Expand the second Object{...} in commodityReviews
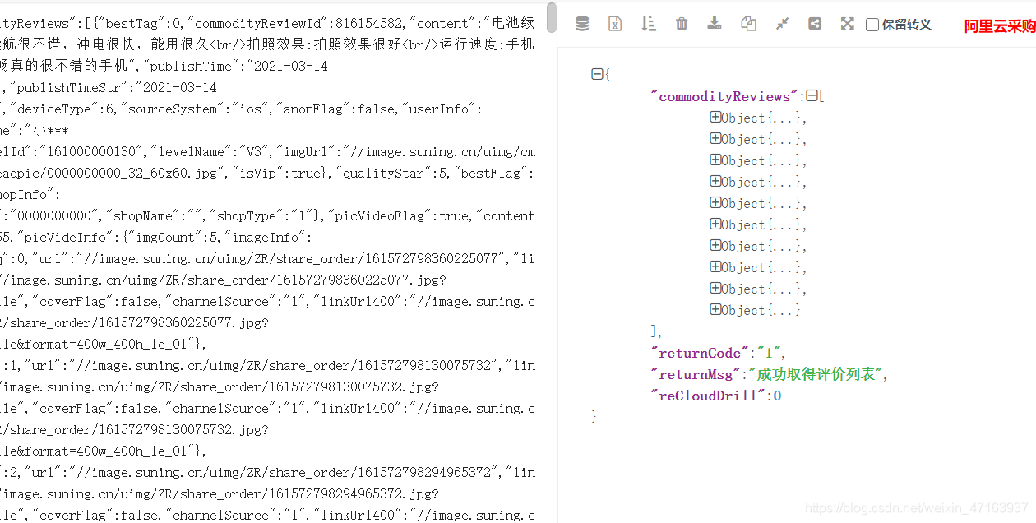Viewport: 1036px width, 523px height. (x=715, y=139)
